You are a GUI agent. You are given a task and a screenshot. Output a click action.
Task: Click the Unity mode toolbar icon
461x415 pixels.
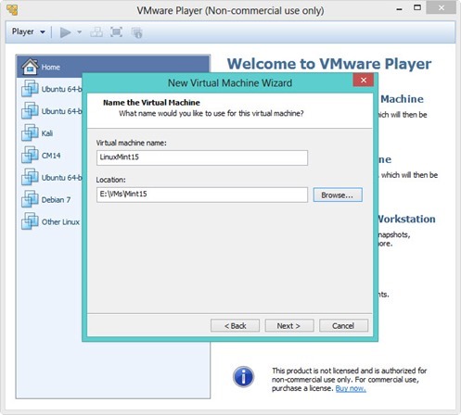point(136,32)
